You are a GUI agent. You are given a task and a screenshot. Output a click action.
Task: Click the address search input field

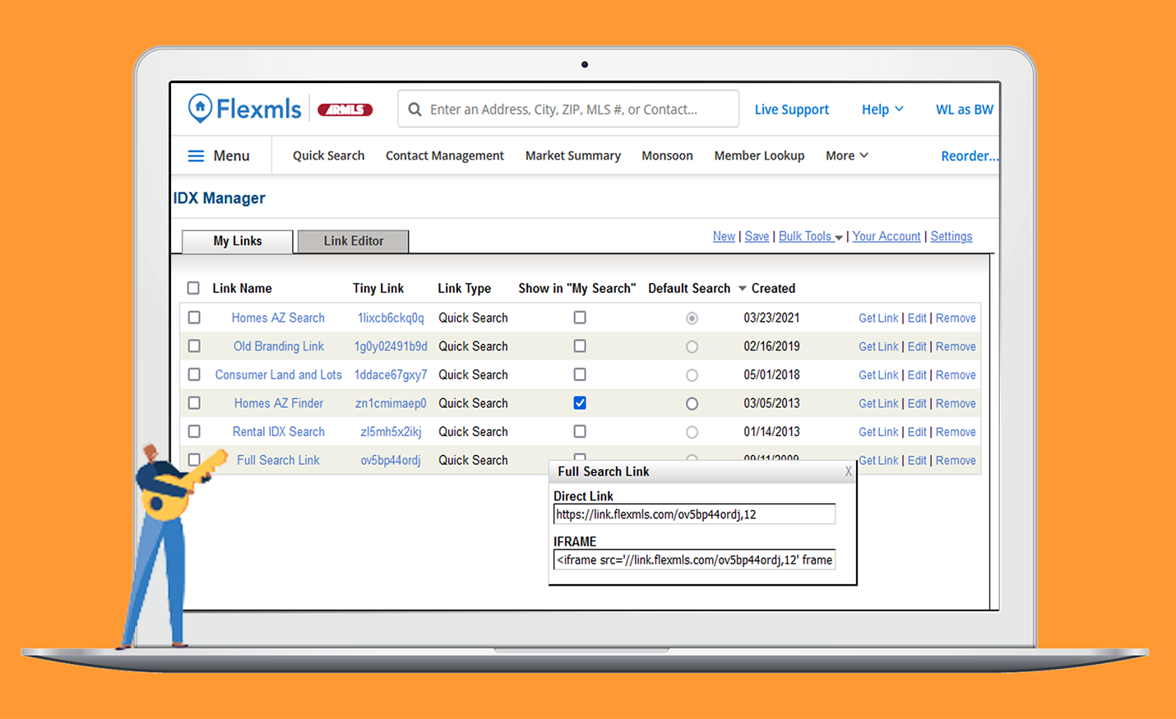[x=568, y=109]
